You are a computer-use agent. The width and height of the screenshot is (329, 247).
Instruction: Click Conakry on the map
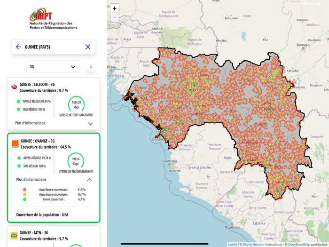pos(157,139)
